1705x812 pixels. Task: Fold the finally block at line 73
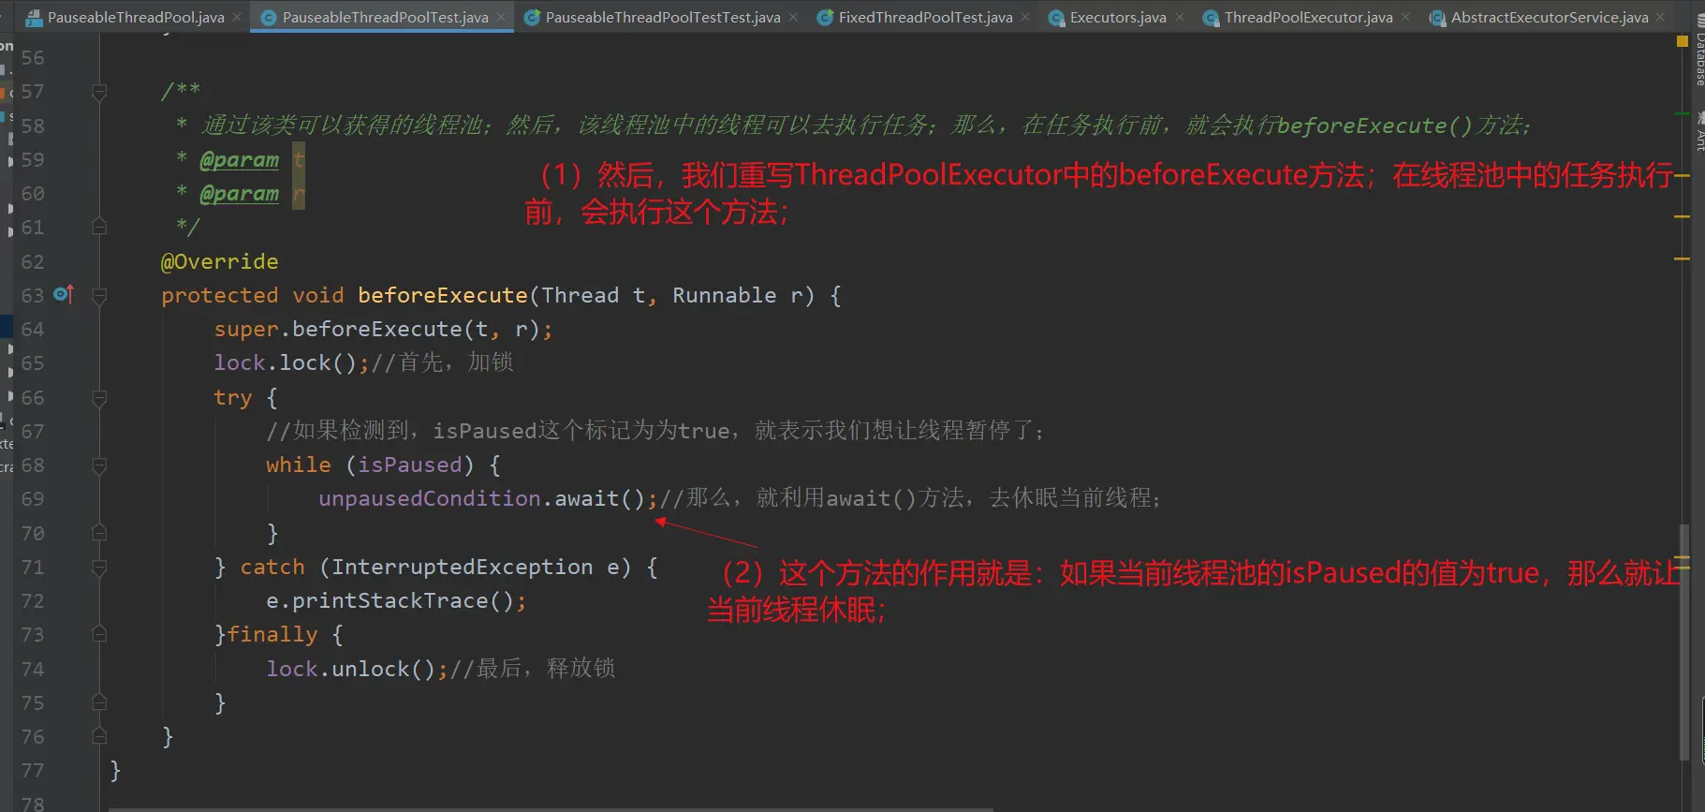tap(99, 635)
